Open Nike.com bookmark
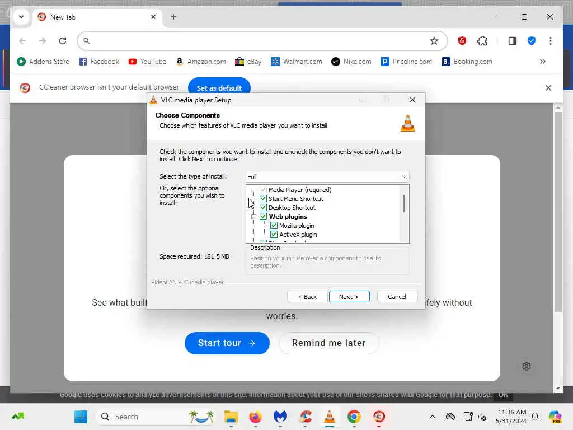 (x=351, y=62)
